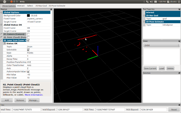Click the black Background Color swatch
This screenshot has width=181, height=113.
[x=28, y=15]
